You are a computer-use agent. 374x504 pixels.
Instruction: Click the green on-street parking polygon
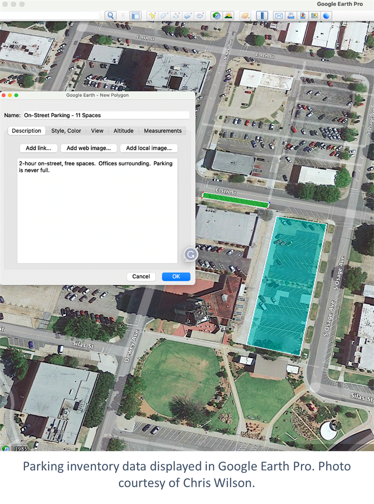tap(235, 200)
